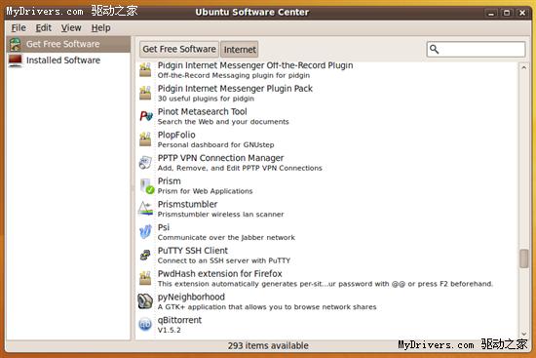The width and height of the screenshot is (536, 358).
Task: Click the Pinot Metasearch Tool icon
Action: (x=146, y=116)
